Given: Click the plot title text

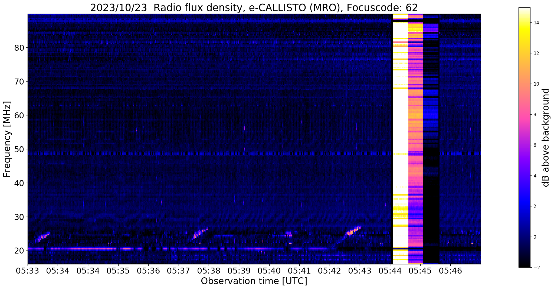Looking at the screenshot, I should pos(254,8).
